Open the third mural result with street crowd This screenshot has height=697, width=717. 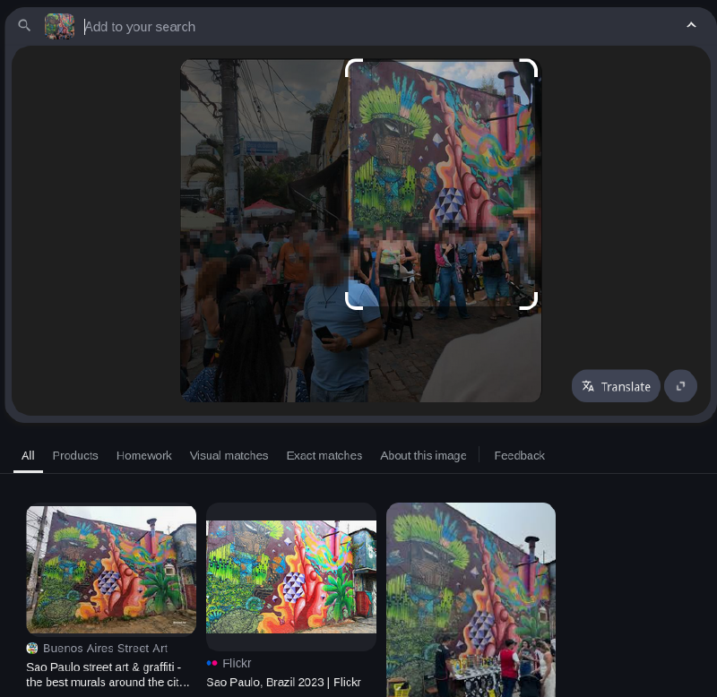click(471, 598)
